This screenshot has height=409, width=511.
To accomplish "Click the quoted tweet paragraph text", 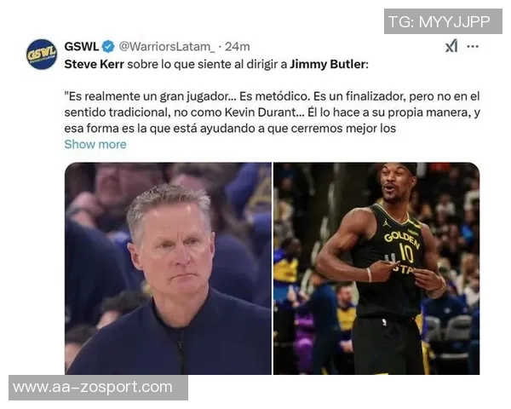I will pos(273,112).
